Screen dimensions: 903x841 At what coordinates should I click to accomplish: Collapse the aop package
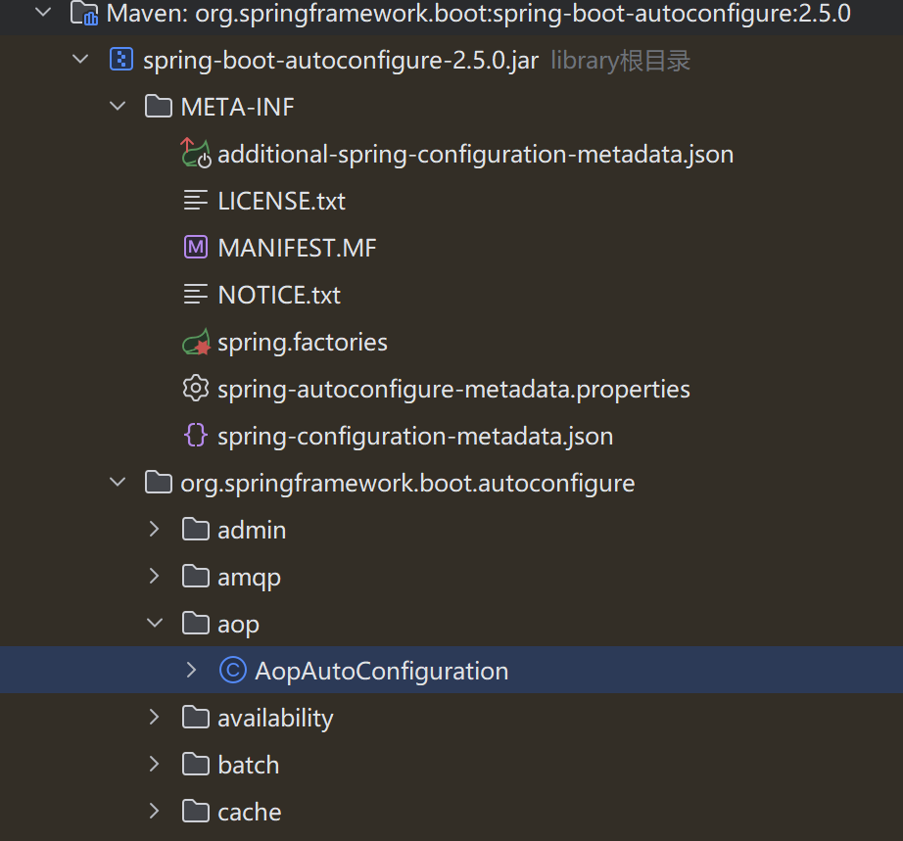[155, 623]
